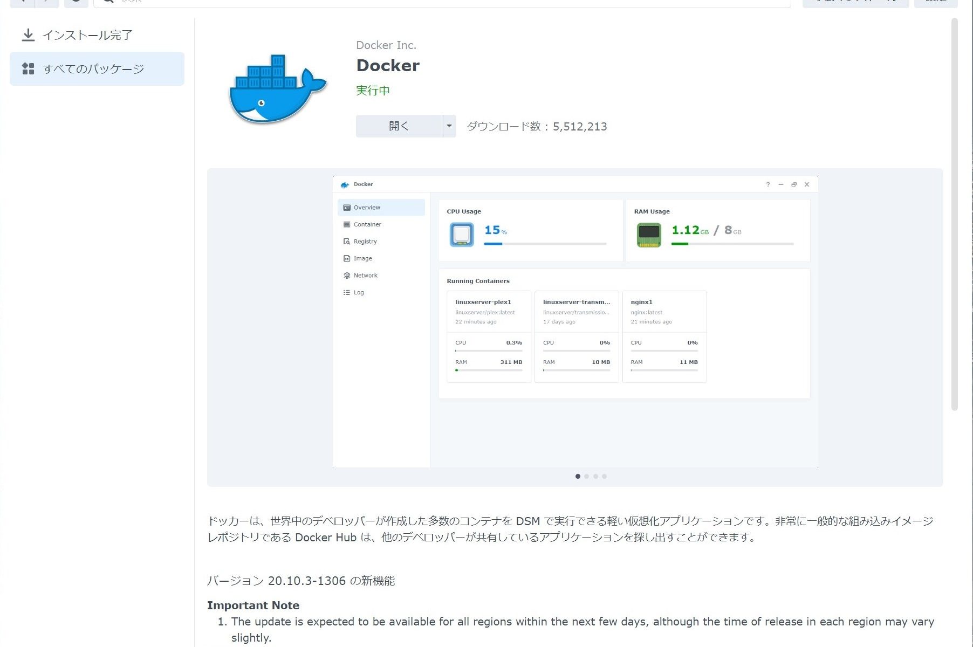Select the third screenshot carousel dot
This screenshot has width=973, height=647.
595,477
